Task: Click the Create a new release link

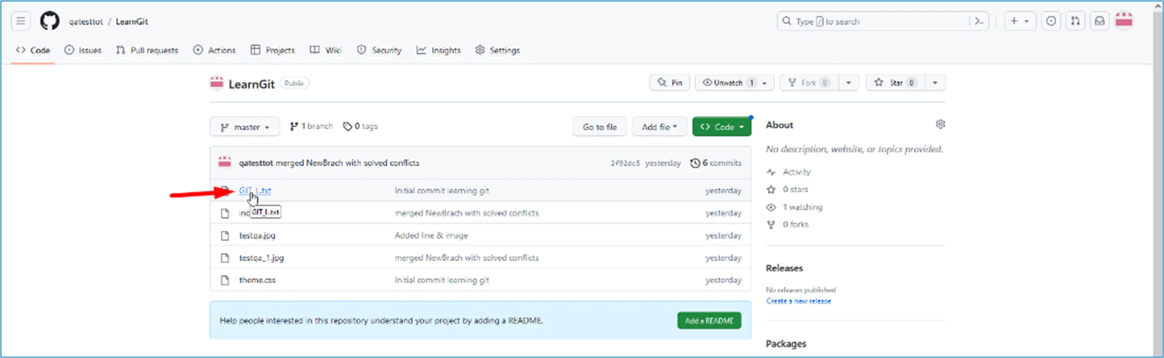Action: pos(799,301)
